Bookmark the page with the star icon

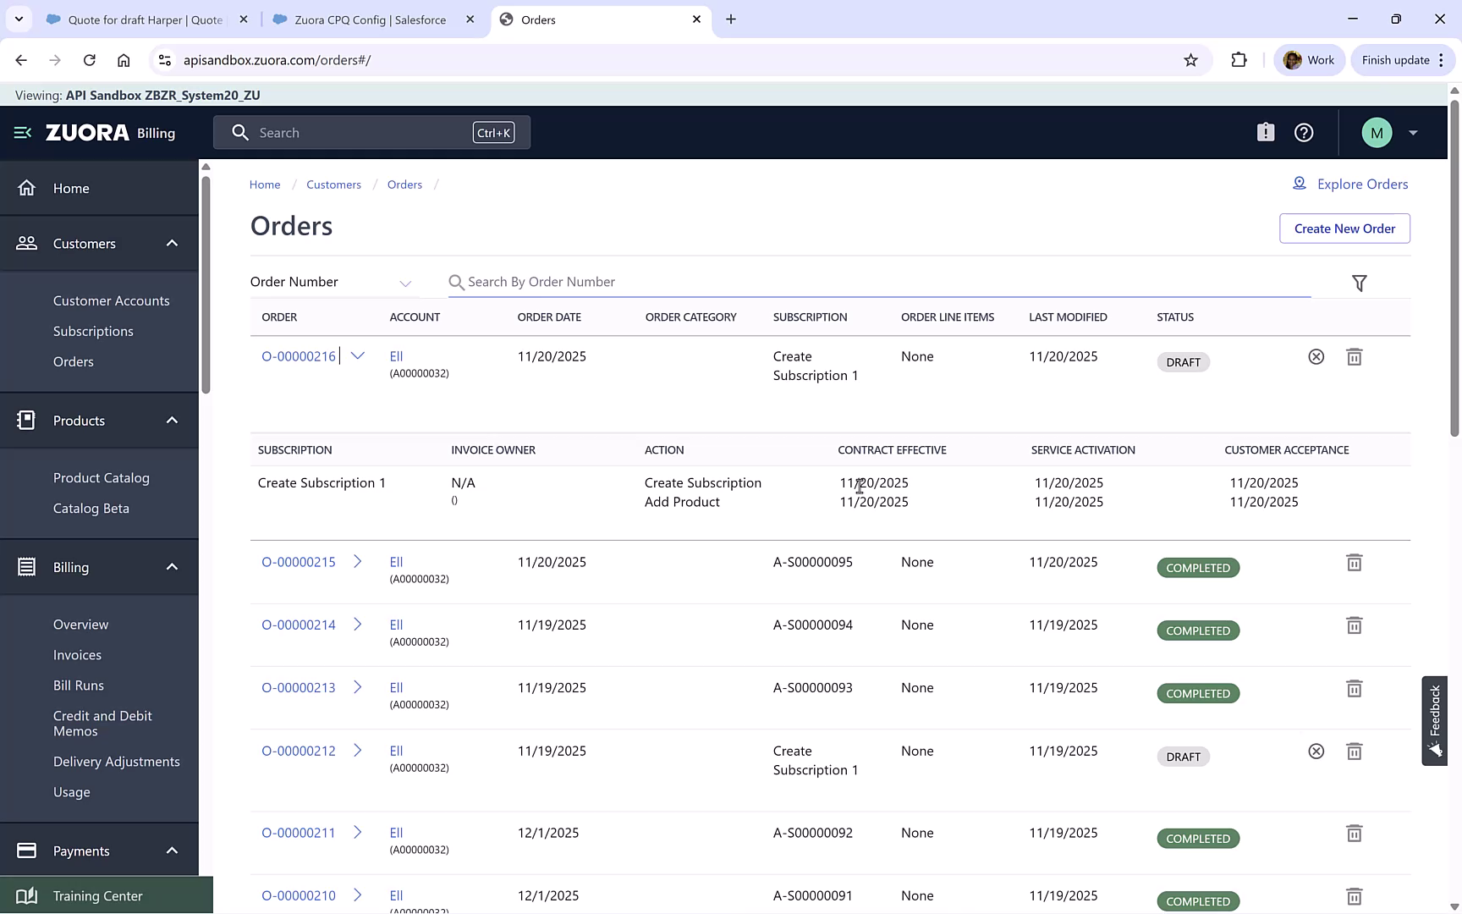(x=1190, y=59)
